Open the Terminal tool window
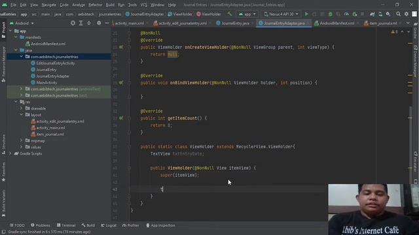This screenshot has width=419, height=235. [66, 225]
